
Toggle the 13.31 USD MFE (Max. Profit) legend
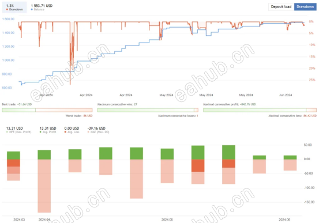pyautogui.click(x=18, y=130)
